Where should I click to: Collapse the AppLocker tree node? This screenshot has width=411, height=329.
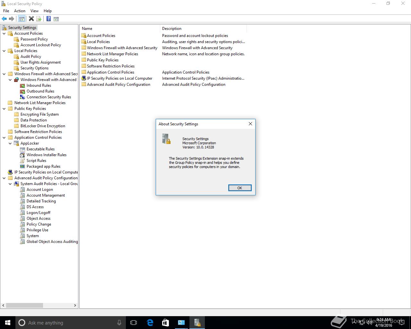[x=10, y=143]
